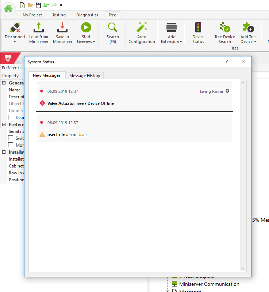269x292 pixels.
Task: Click the red heart system status icon
Action: coord(8,58)
